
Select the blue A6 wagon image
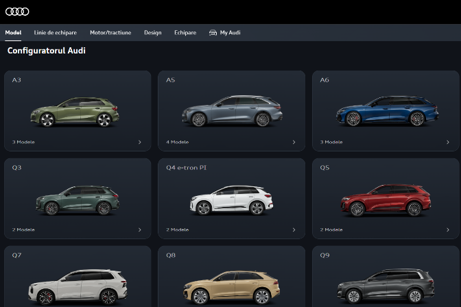388,111
